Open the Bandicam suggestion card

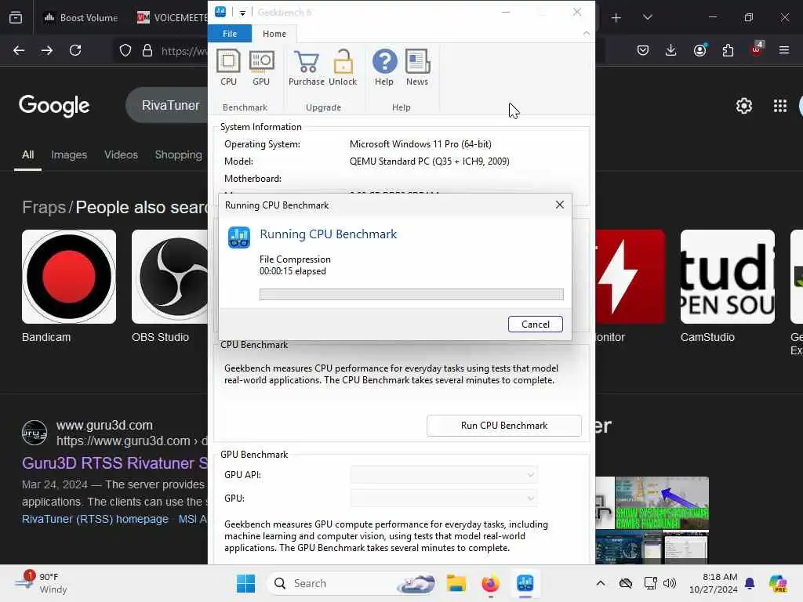pos(69,287)
